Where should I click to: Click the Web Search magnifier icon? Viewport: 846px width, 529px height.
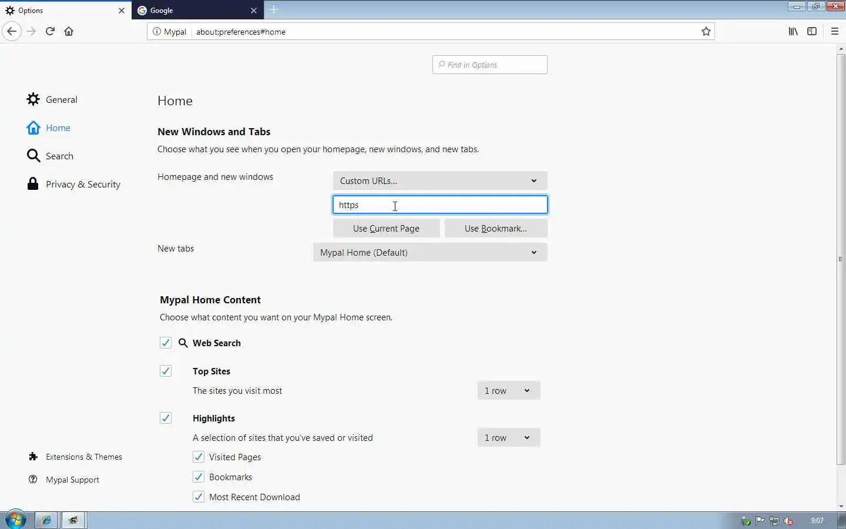click(183, 343)
